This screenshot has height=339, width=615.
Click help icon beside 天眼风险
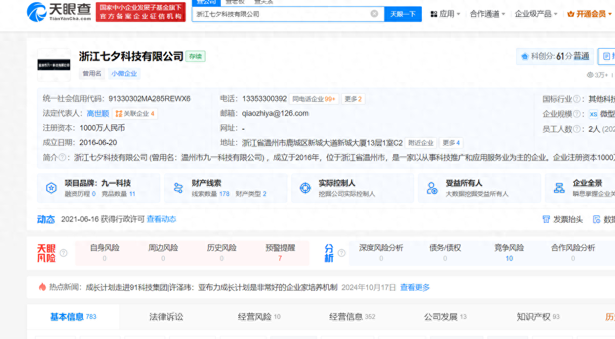click(64, 253)
